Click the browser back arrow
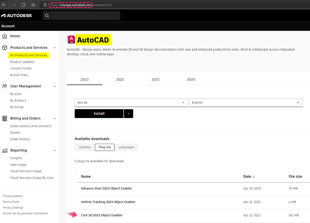Viewport: 310px width, 223px height. point(4,5)
